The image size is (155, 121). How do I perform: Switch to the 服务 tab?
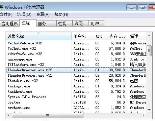[46, 24]
